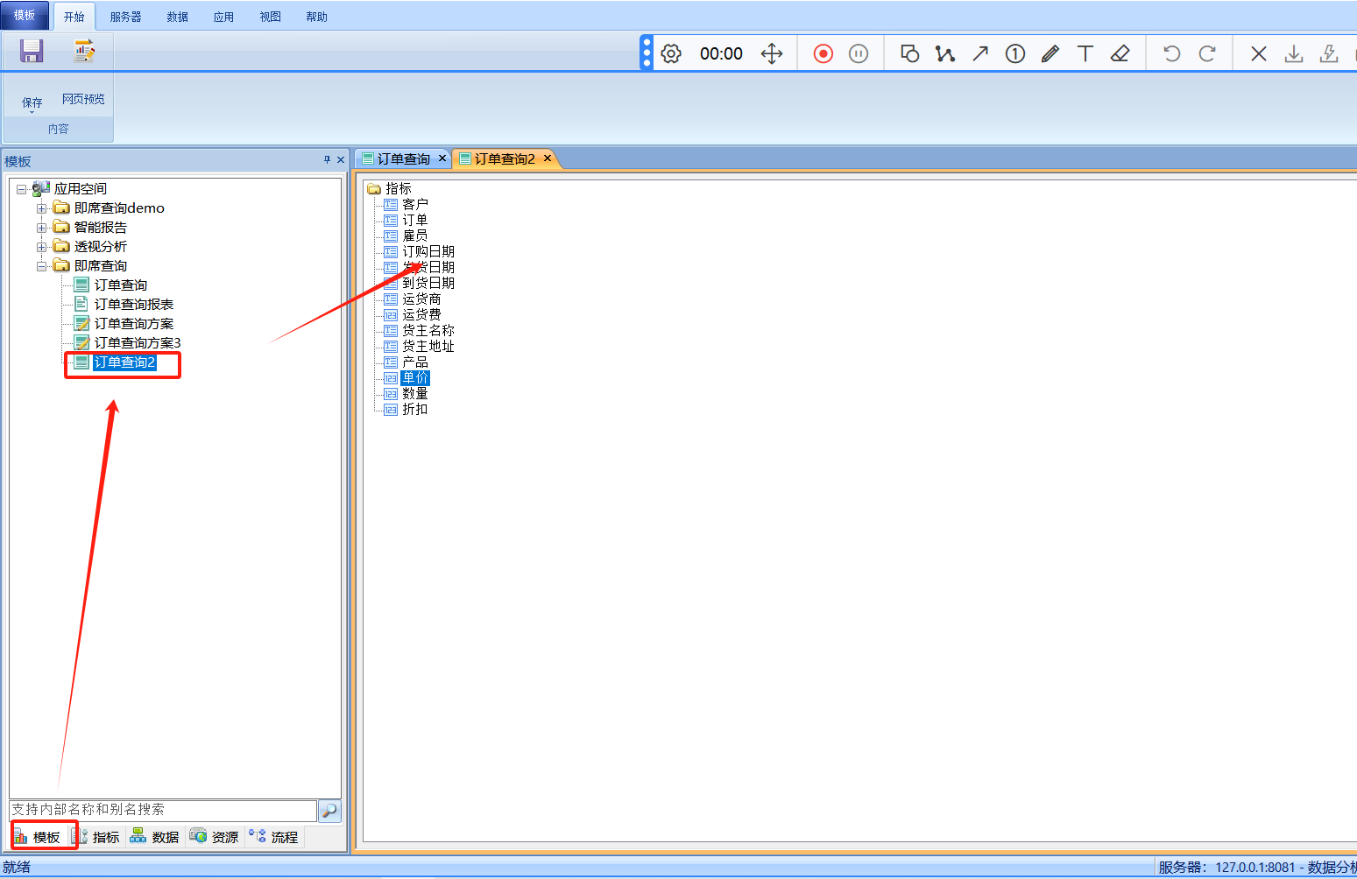Pick the arrow annotation tool
The height and width of the screenshot is (879, 1357).
(x=980, y=54)
